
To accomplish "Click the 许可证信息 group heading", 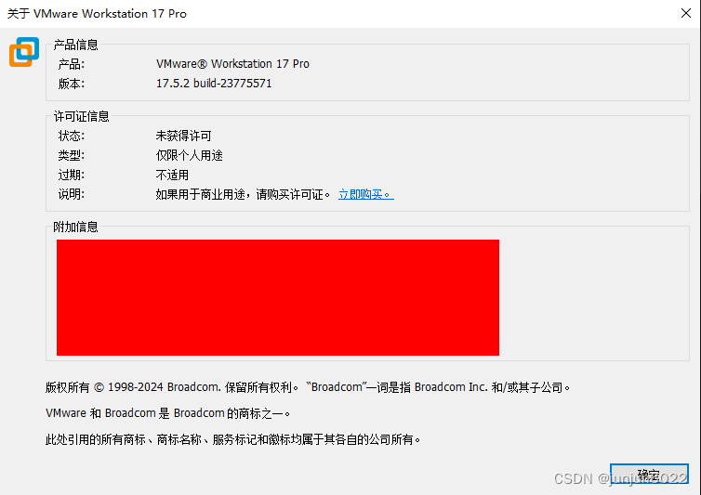I will (81, 117).
